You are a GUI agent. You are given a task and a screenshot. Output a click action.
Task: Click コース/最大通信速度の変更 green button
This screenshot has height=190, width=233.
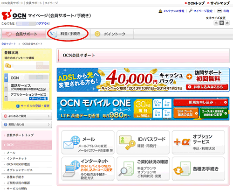214,113
